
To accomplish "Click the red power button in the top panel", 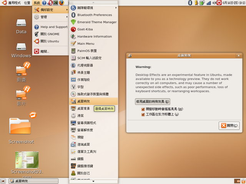I will pyautogui.click(x=219, y=3).
